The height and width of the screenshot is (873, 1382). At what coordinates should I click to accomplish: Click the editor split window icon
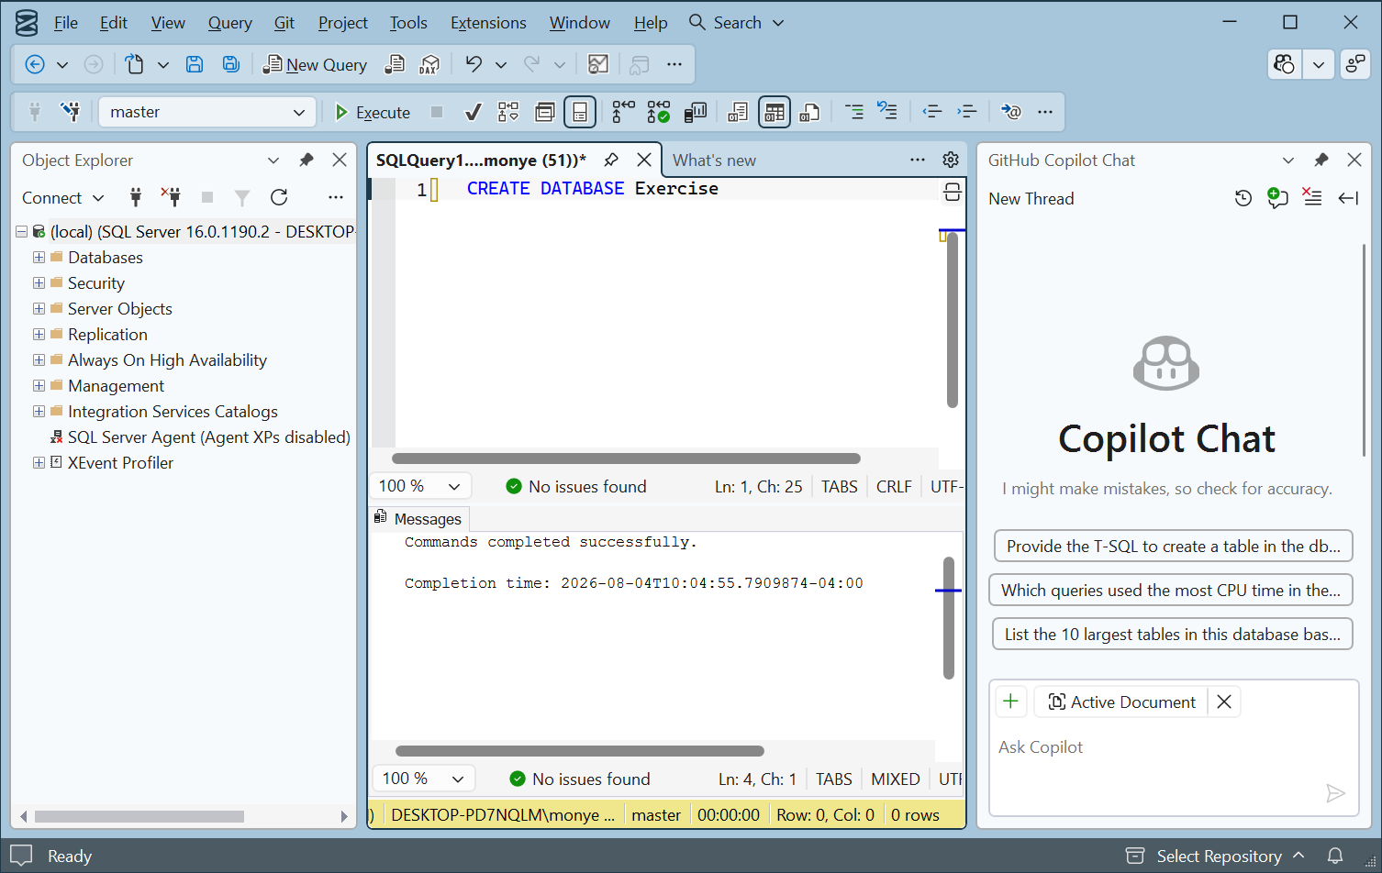click(x=953, y=192)
